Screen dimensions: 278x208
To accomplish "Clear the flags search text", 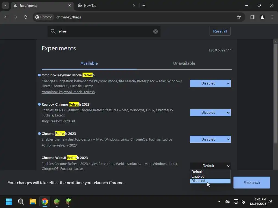I will [156, 31].
